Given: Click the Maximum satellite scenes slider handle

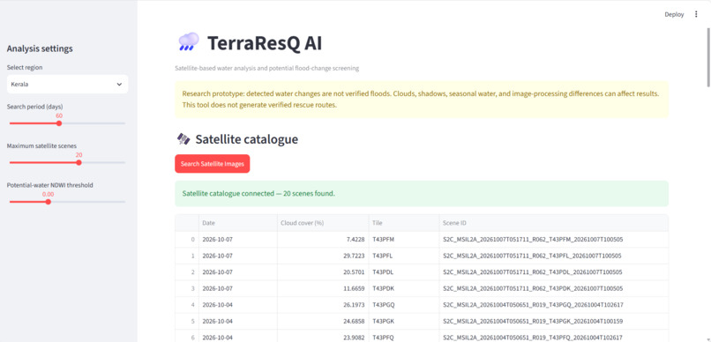Looking at the screenshot, I should pos(79,162).
